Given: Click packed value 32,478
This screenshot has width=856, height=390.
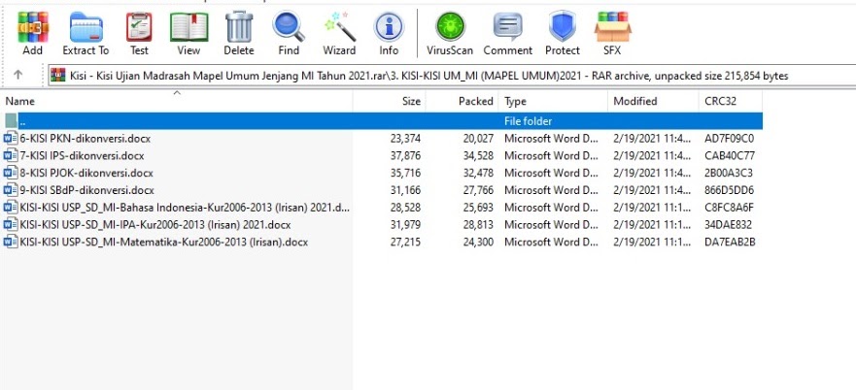Looking at the screenshot, I should click(x=478, y=173).
